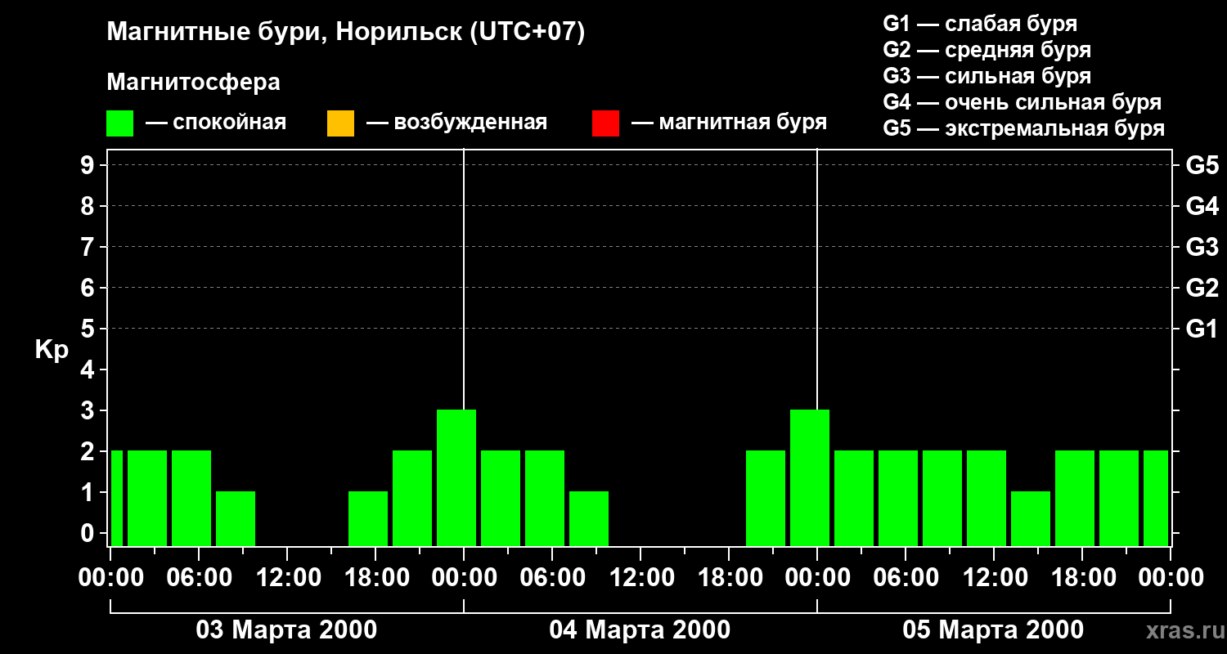Click the orange 'возбужденная' legend swatch
The width and height of the screenshot is (1227, 654).
click(340, 123)
